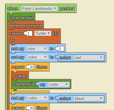This screenshot has width=114, height=110.
Task: Open color dropdown in stamp grid block
Action: (x=59, y=84)
